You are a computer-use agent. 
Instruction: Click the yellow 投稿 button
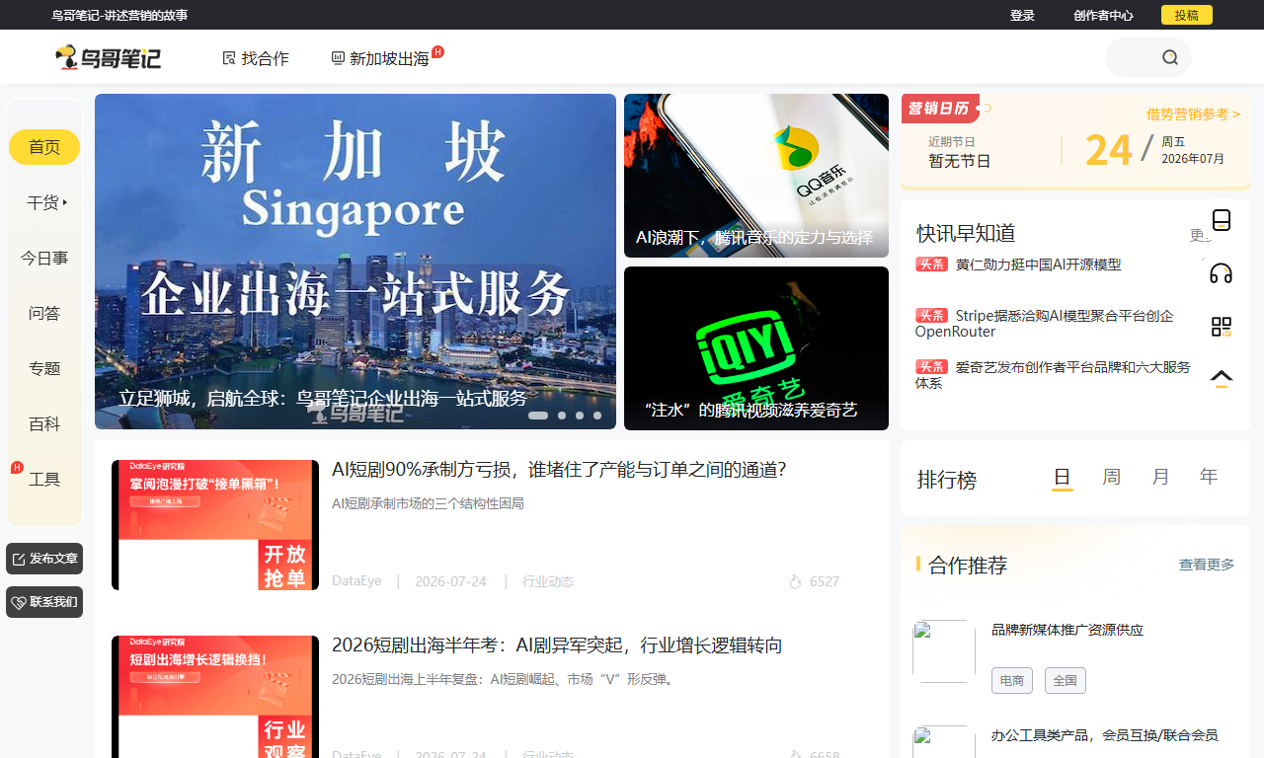pos(1186,15)
